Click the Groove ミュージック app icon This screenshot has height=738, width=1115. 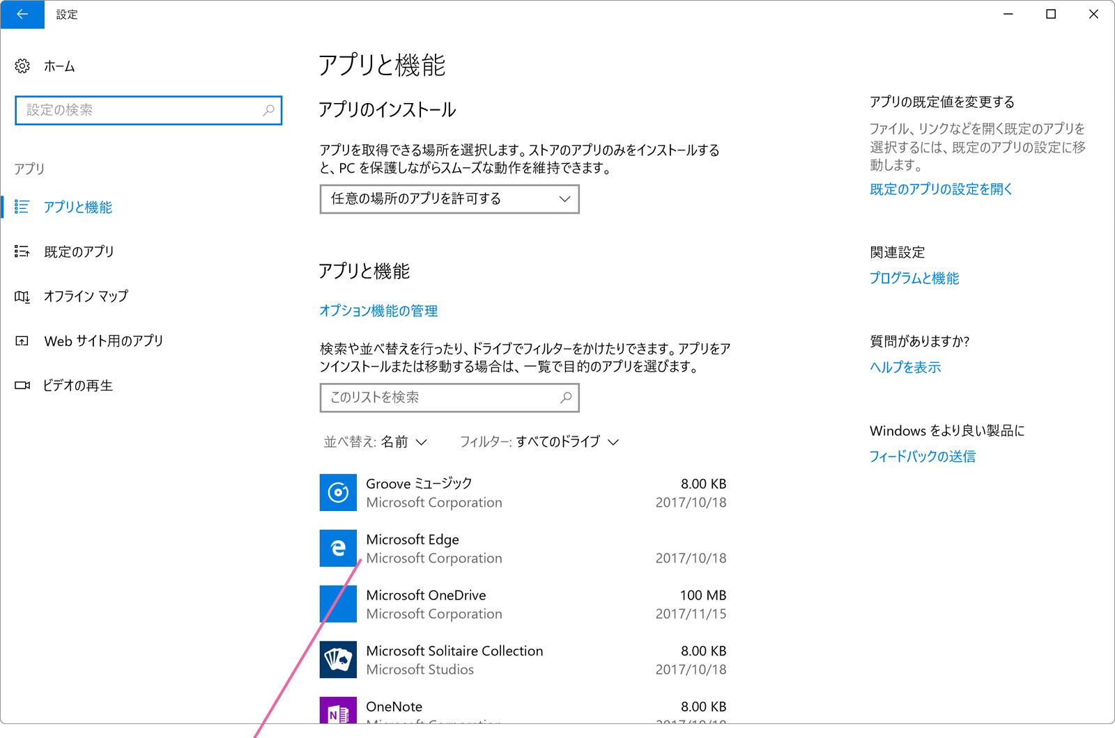pos(338,492)
